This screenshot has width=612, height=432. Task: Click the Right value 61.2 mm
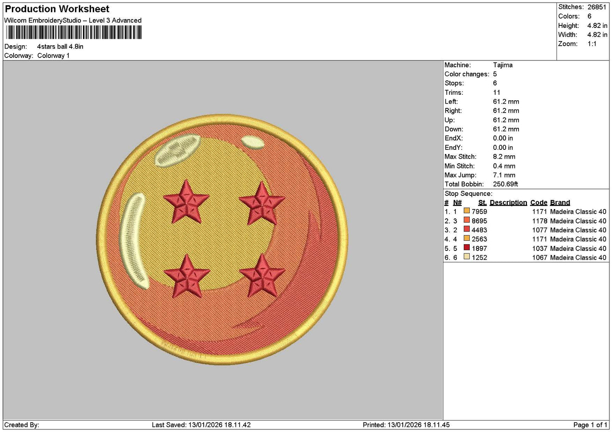coord(506,111)
